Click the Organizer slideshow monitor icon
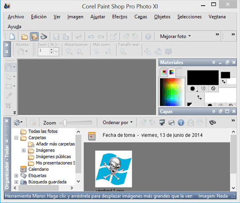The width and height of the screenshot is (240, 203). [162, 123]
